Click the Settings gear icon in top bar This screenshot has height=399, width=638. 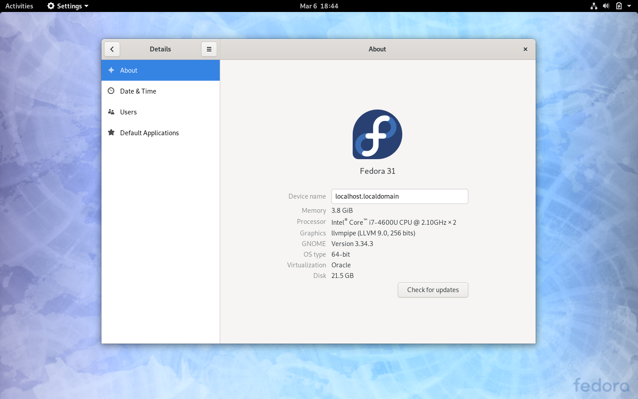pyautogui.click(x=51, y=6)
